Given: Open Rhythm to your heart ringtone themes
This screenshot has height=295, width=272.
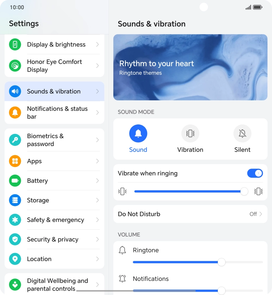Looking at the screenshot, I should 190,67.
